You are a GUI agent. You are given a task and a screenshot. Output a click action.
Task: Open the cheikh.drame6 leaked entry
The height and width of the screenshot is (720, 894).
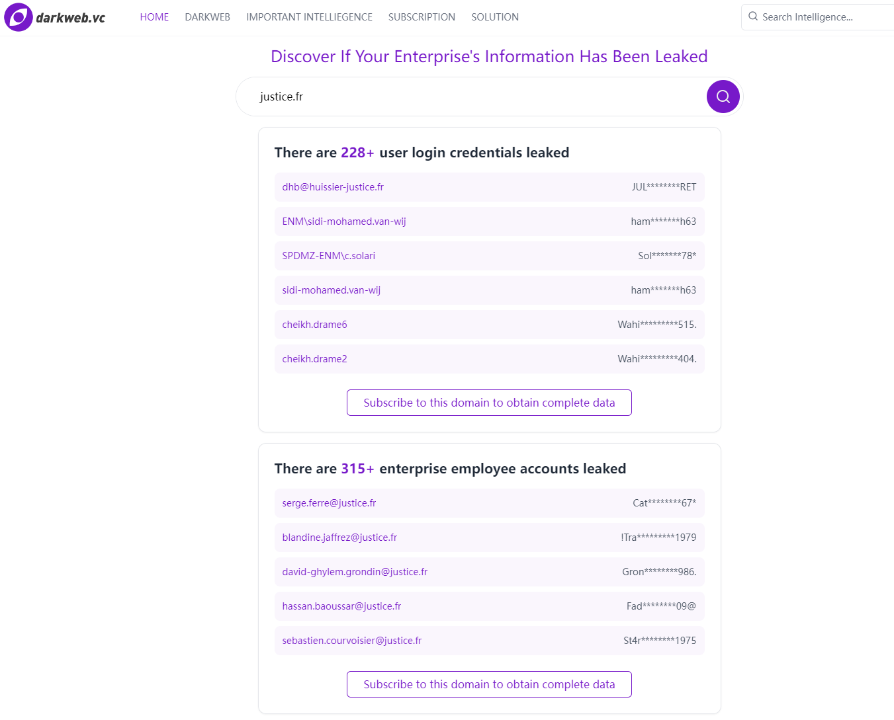[489, 325]
